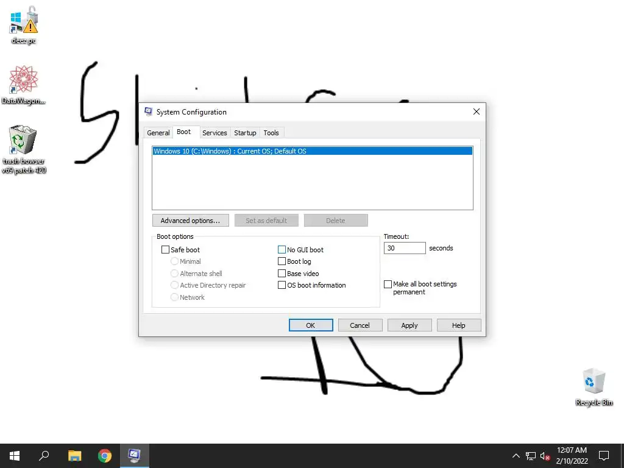
Task: Open the Action Center notifications icon
Action: click(x=604, y=456)
